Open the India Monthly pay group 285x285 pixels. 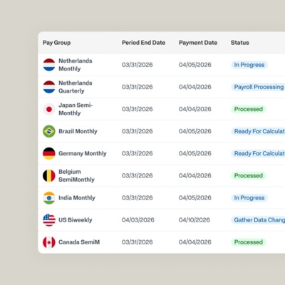coord(77,198)
